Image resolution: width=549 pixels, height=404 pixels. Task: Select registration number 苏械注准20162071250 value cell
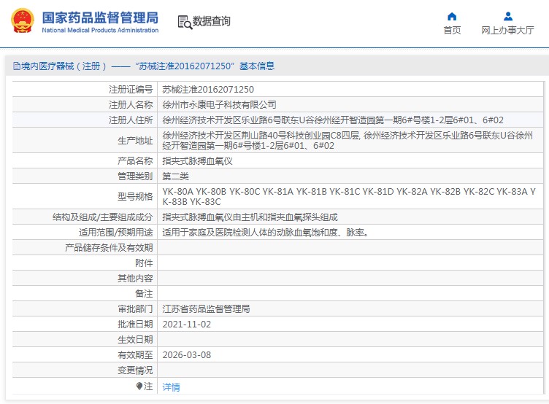(208, 90)
